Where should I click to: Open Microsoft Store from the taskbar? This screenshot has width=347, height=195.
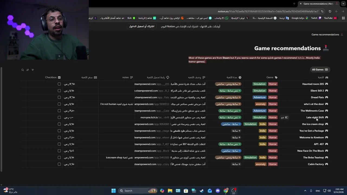(186, 191)
